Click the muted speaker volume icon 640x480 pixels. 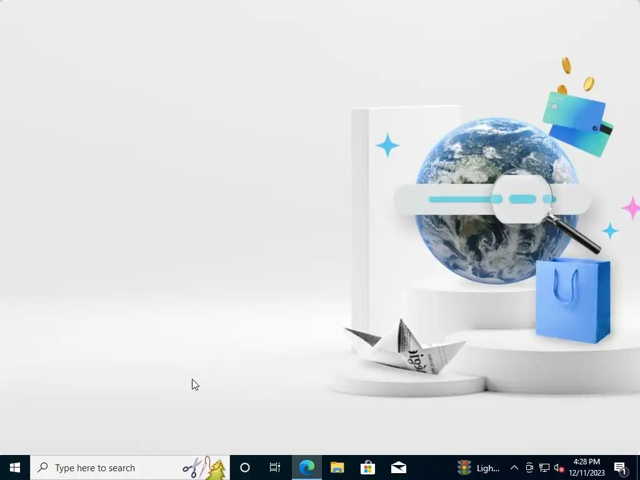(x=559, y=467)
